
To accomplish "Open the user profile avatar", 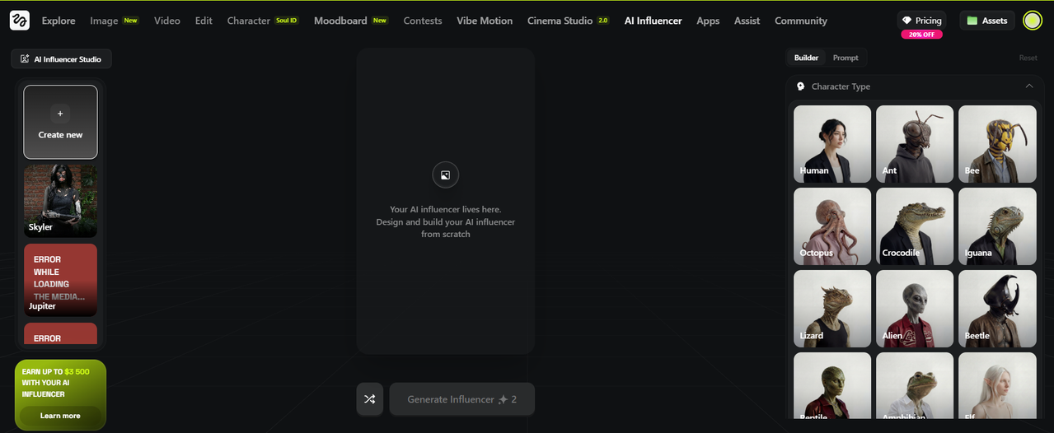I will (1032, 21).
